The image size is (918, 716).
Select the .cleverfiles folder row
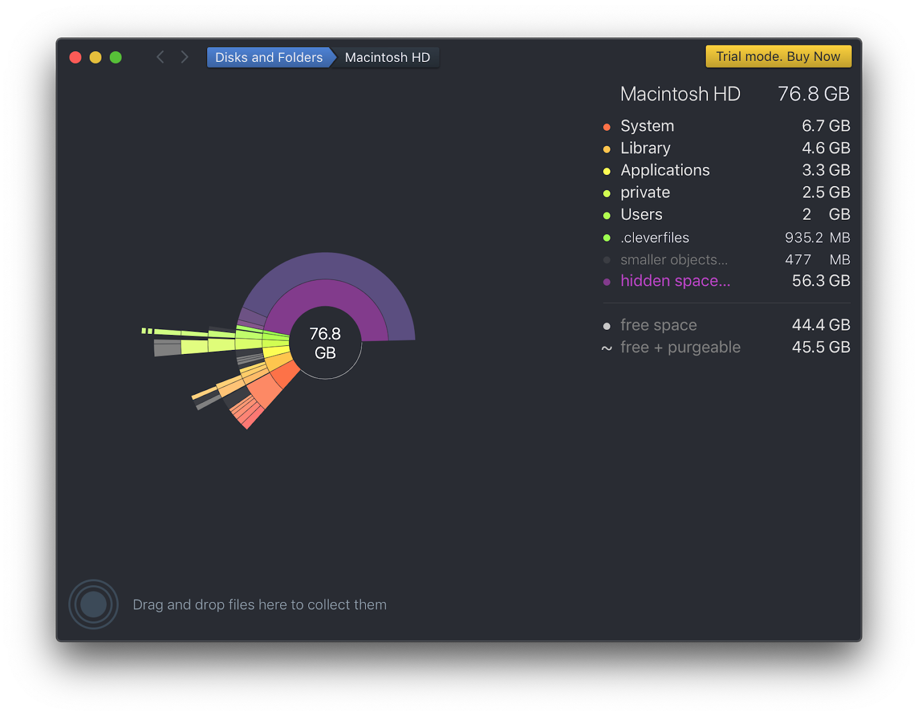tap(726, 238)
